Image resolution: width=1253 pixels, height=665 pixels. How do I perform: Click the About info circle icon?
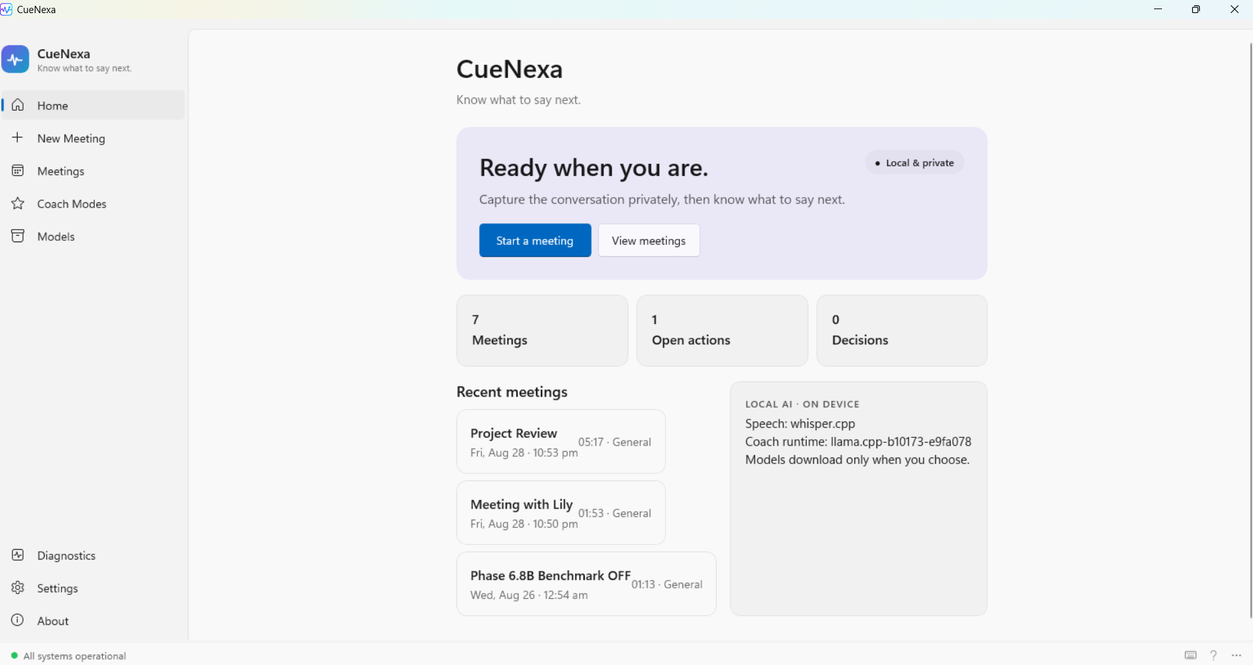[18, 620]
